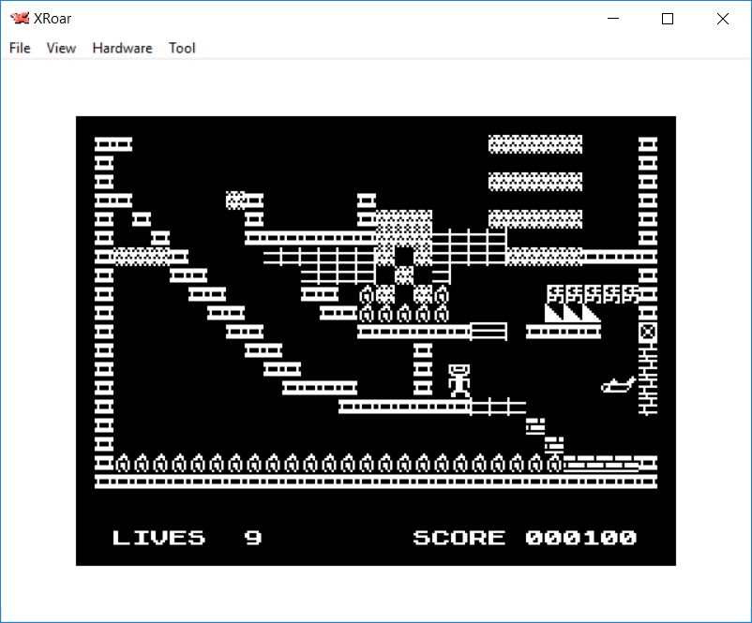Click the magic lamp item sprite
The width and height of the screenshot is (752, 623).
[619, 383]
